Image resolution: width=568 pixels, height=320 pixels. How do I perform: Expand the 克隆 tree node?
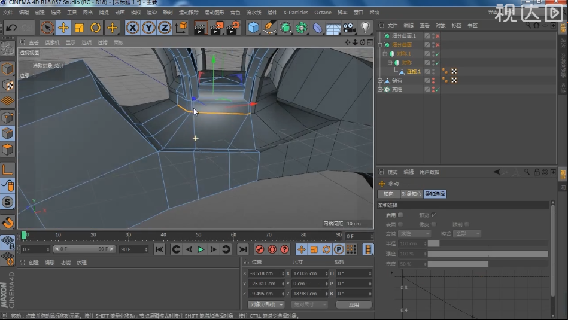(x=380, y=89)
